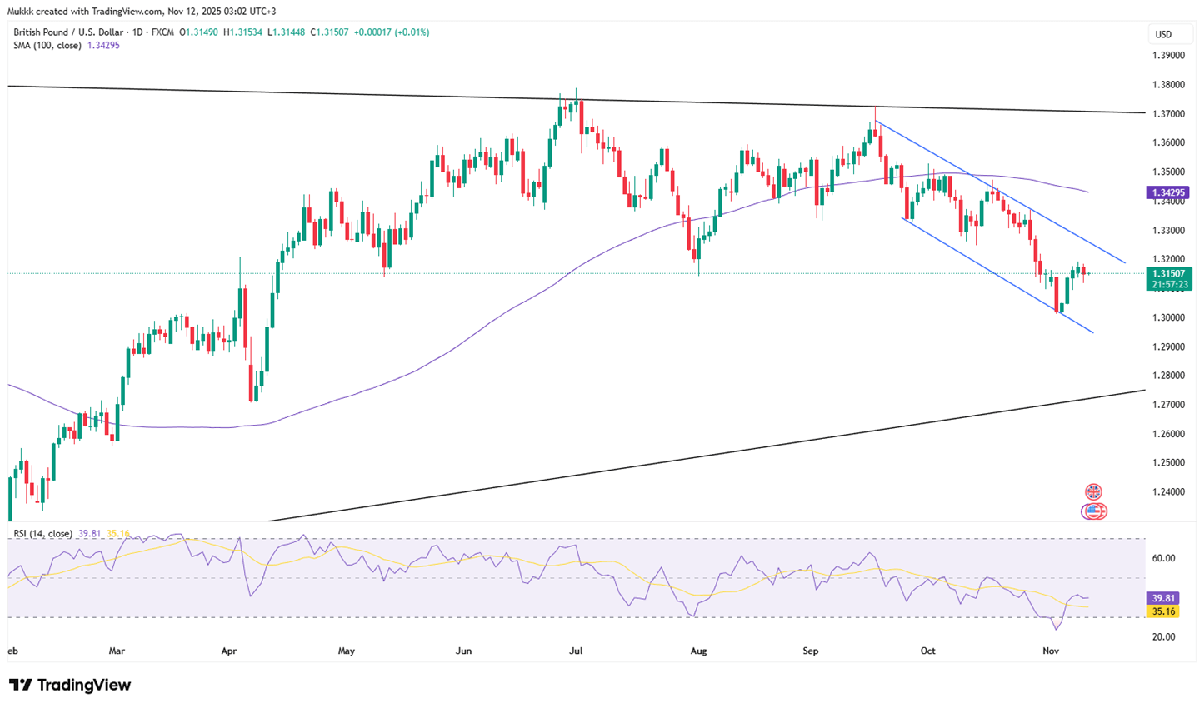Click the Nov label on the time axis
1204x708 pixels.
[x=1051, y=651]
